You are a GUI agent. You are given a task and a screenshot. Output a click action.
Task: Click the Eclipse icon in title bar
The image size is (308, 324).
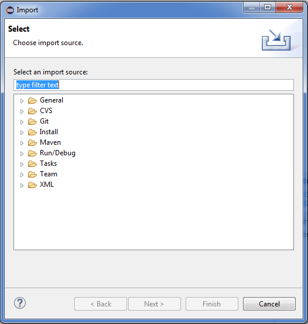click(10, 10)
